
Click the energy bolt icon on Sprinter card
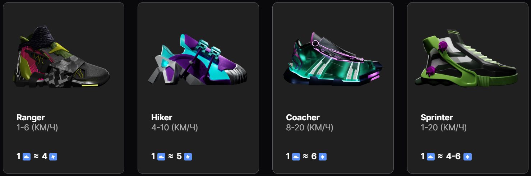coord(467,157)
